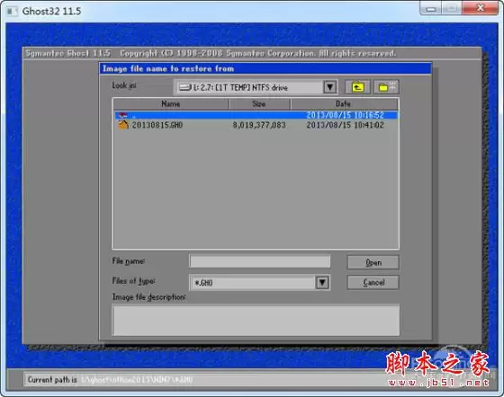Sort list by Name column header
The image size is (504, 397).
coord(171,104)
